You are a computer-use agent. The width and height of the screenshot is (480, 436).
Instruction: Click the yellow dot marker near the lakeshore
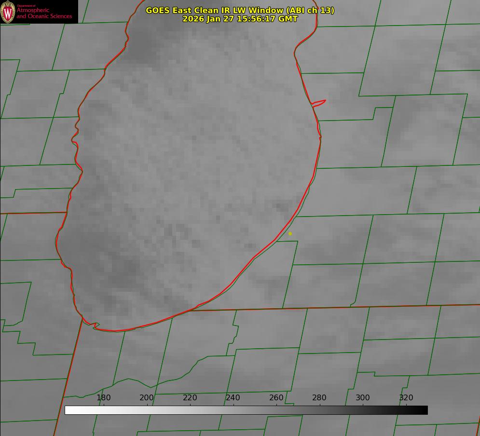click(290, 233)
